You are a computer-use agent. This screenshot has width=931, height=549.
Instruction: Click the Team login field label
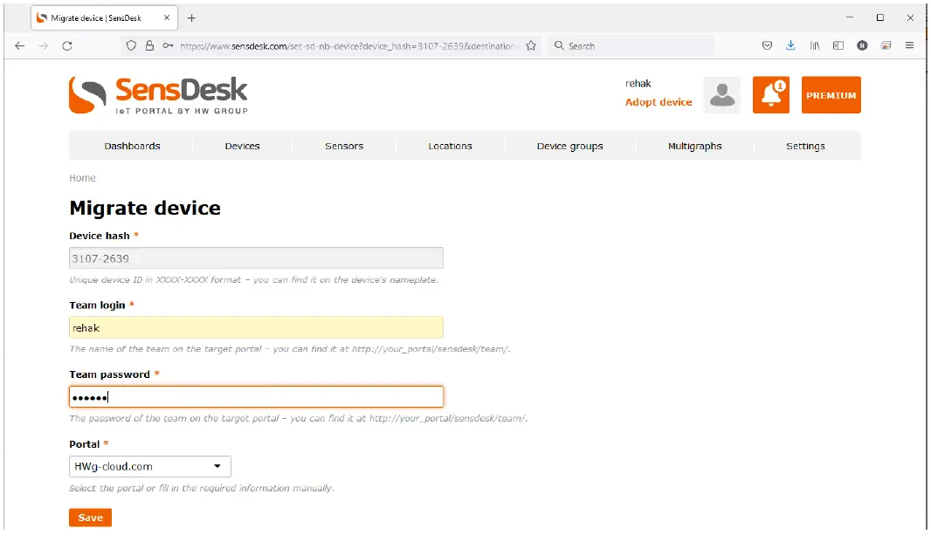click(x=97, y=305)
